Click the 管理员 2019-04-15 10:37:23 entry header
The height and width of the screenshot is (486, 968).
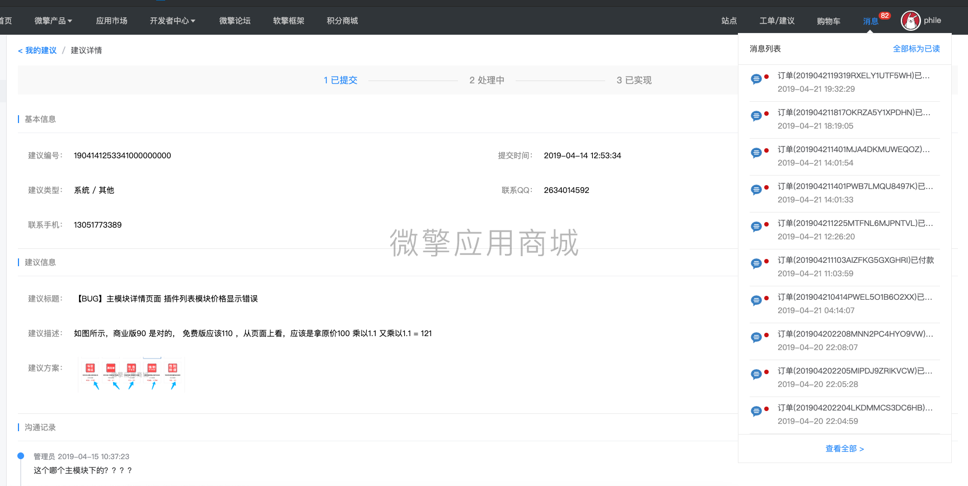pos(81,456)
